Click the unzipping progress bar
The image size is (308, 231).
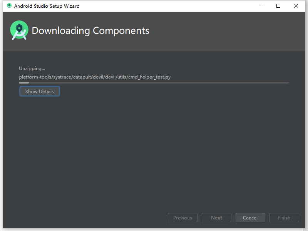(154, 83)
